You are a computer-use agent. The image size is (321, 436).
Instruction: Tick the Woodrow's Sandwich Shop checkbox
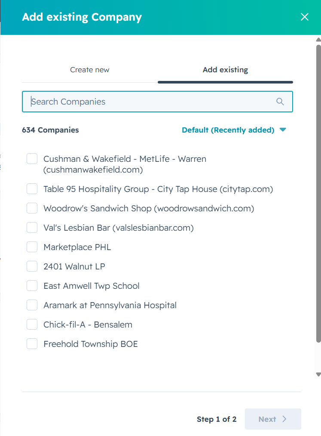click(32, 208)
